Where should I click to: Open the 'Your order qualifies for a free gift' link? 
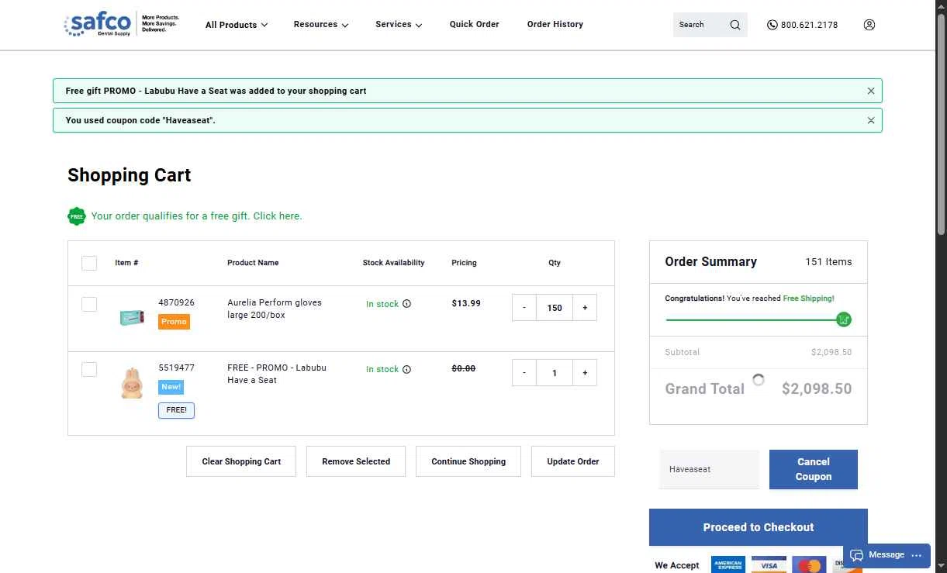(196, 216)
